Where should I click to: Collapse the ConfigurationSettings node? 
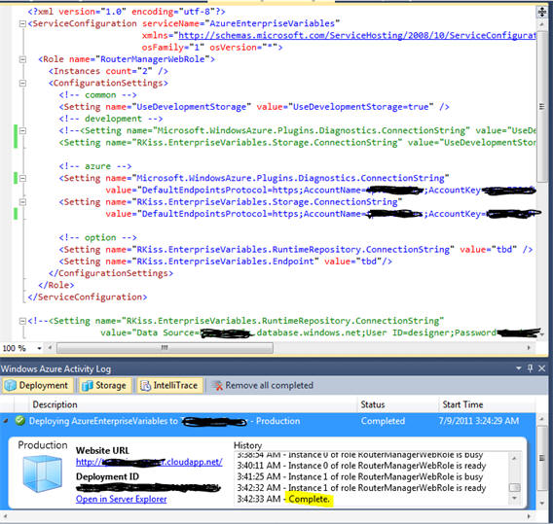coord(22,83)
